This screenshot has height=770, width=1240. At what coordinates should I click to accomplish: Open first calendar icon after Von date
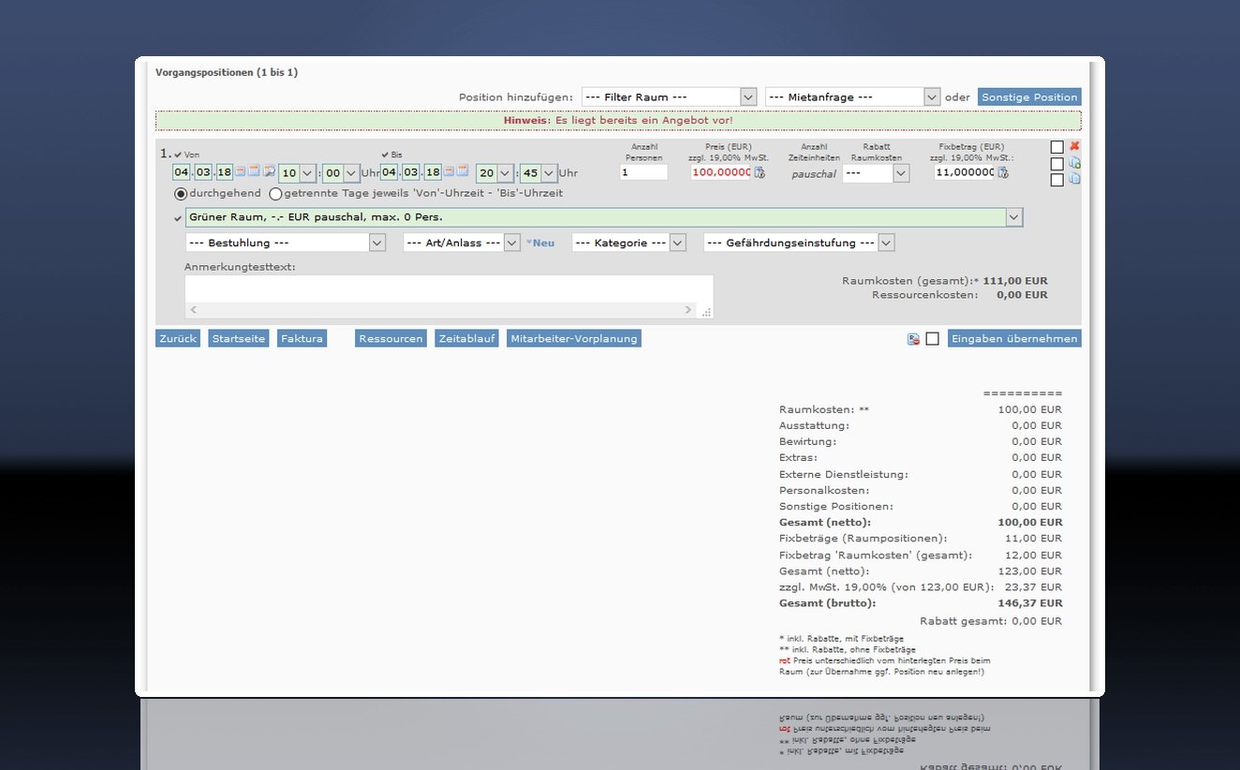tap(241, 172)
